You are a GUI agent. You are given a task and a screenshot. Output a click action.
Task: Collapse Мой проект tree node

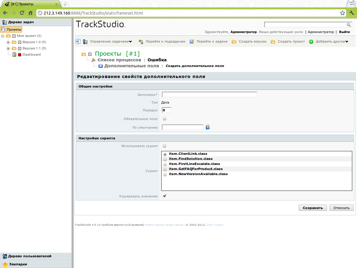coord(3,36)
